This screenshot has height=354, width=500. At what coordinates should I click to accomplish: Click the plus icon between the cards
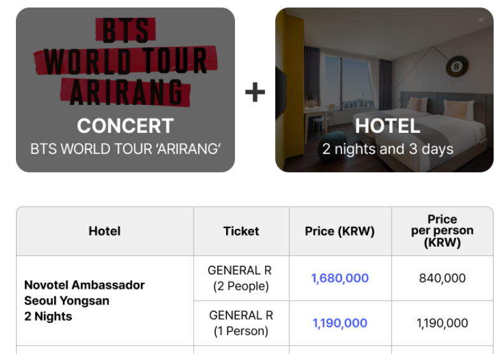pos(255,93)
